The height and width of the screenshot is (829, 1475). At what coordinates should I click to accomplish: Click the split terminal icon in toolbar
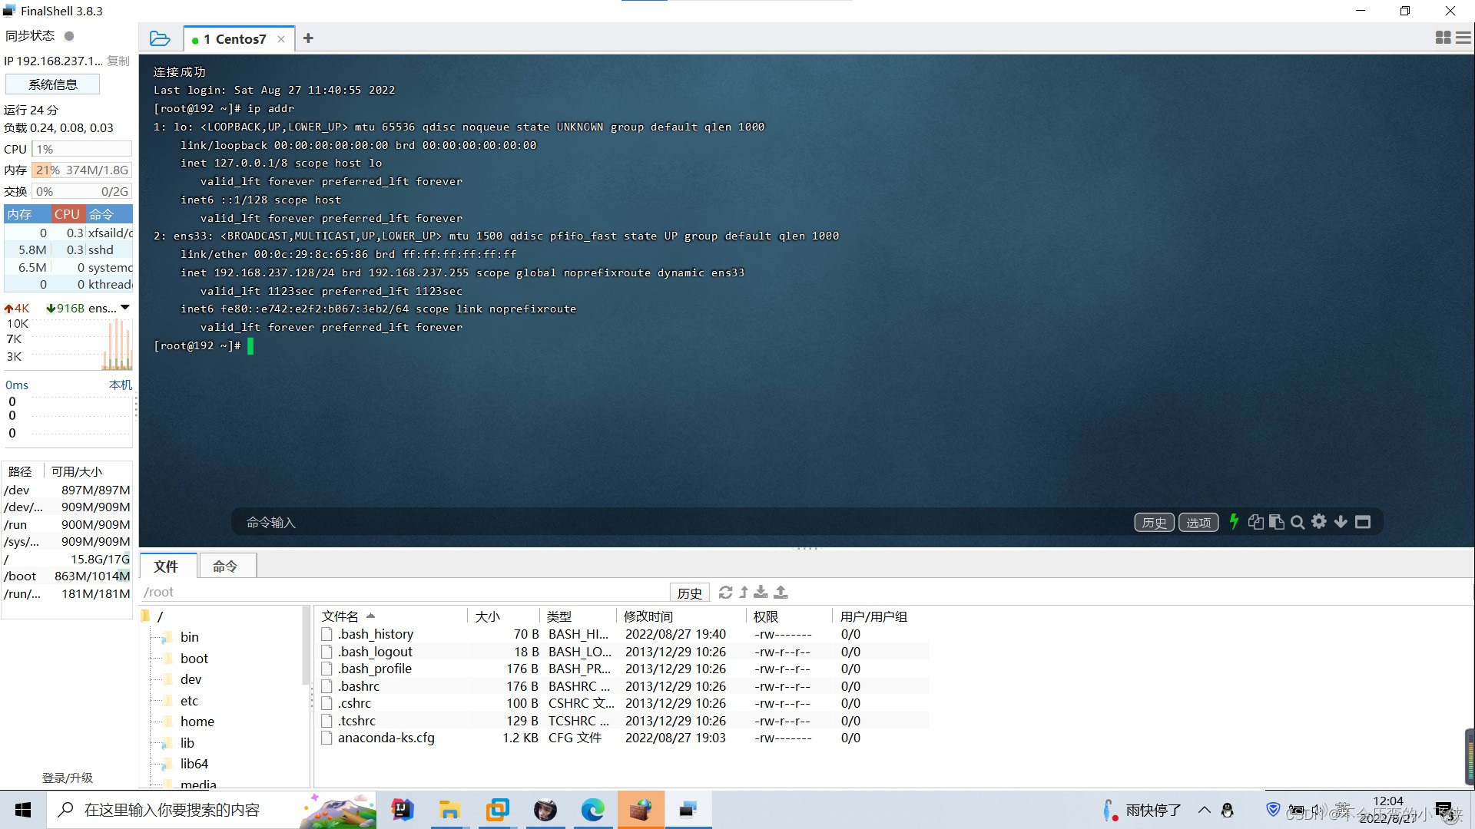tap(1444, 38)
